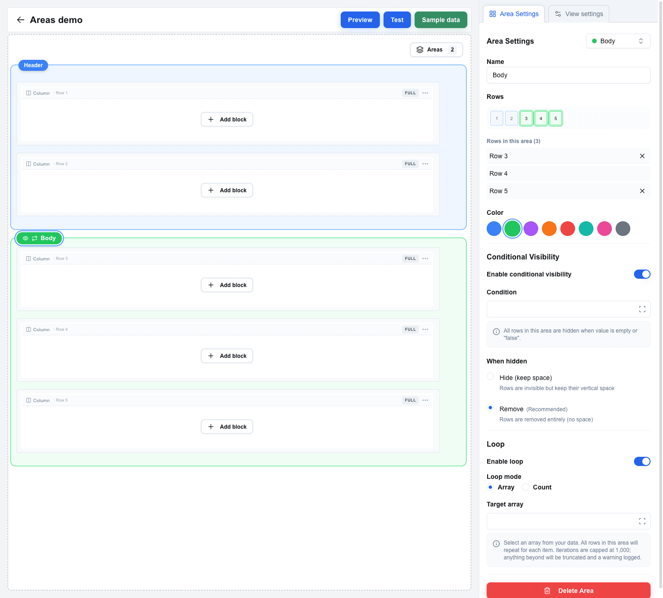Click the Sample data button
The width and height of the screenshot is (663, 598).
tap(441, 20)
